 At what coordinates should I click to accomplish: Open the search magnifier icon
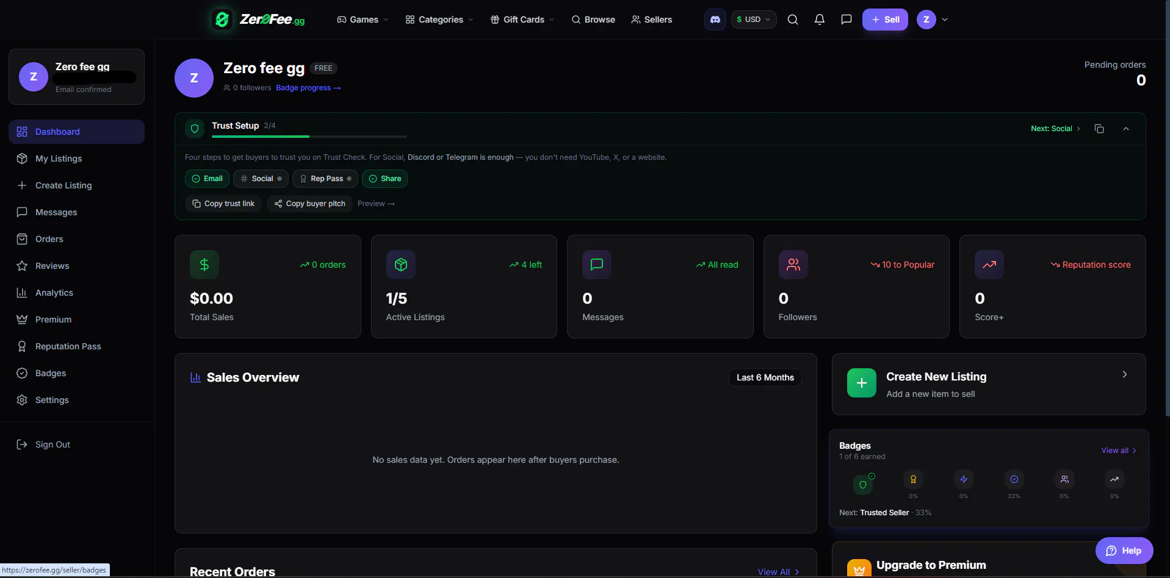click(x=793, y=20)
